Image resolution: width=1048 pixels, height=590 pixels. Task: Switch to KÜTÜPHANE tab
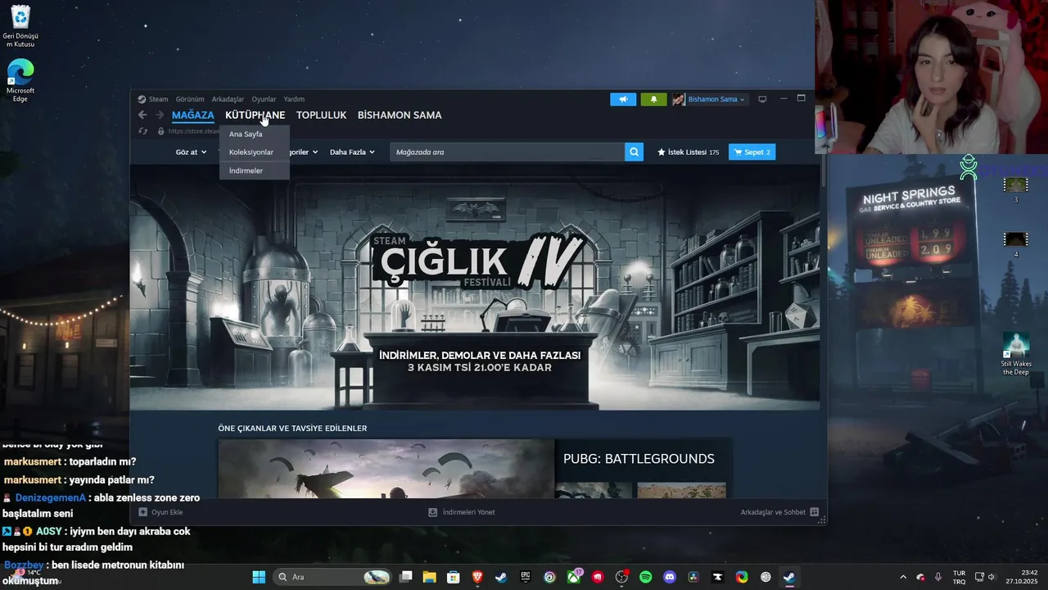point(255,116)
